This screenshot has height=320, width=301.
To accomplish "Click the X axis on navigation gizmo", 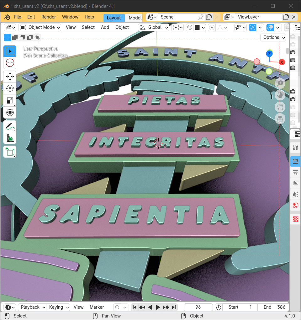I will click(x=282, y=62).
